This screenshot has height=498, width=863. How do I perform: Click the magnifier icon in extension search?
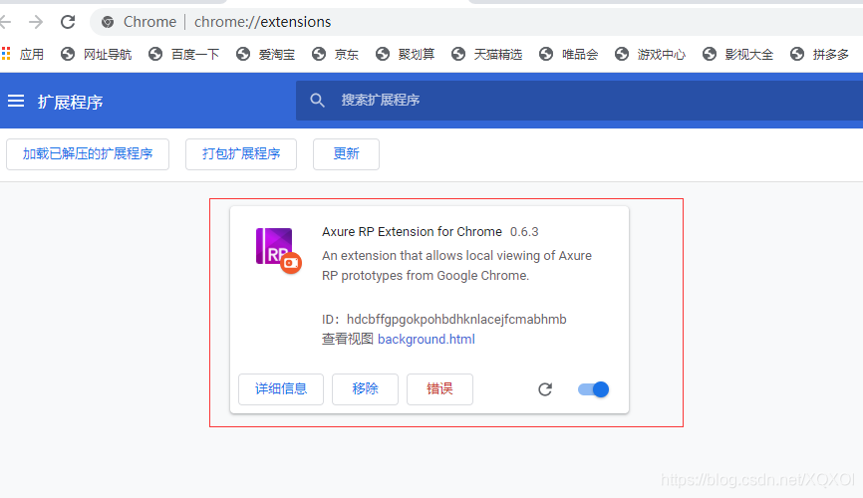pyautogui.click(x=317, y=101)
